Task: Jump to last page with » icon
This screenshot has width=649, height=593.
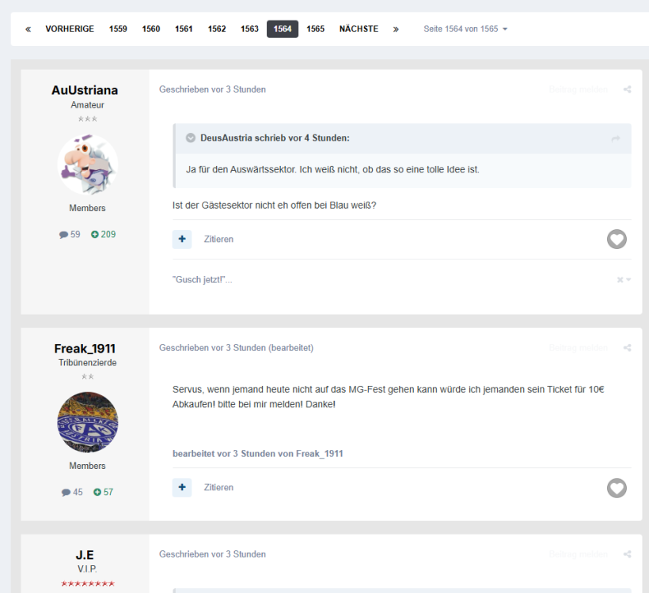Action: click(x=396, y=29)
